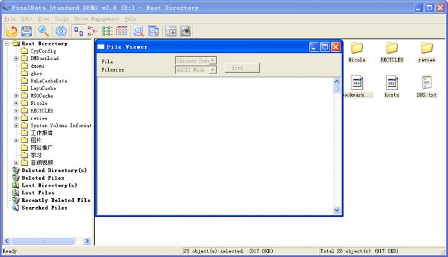Image resolution: width=448 pixels, height=257 pixels.
Task: Select the 学习 folder in tree
Action: [36, 155]
